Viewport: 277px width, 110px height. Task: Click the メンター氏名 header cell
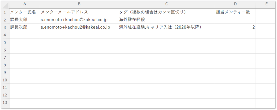click(x=25, y=12)
